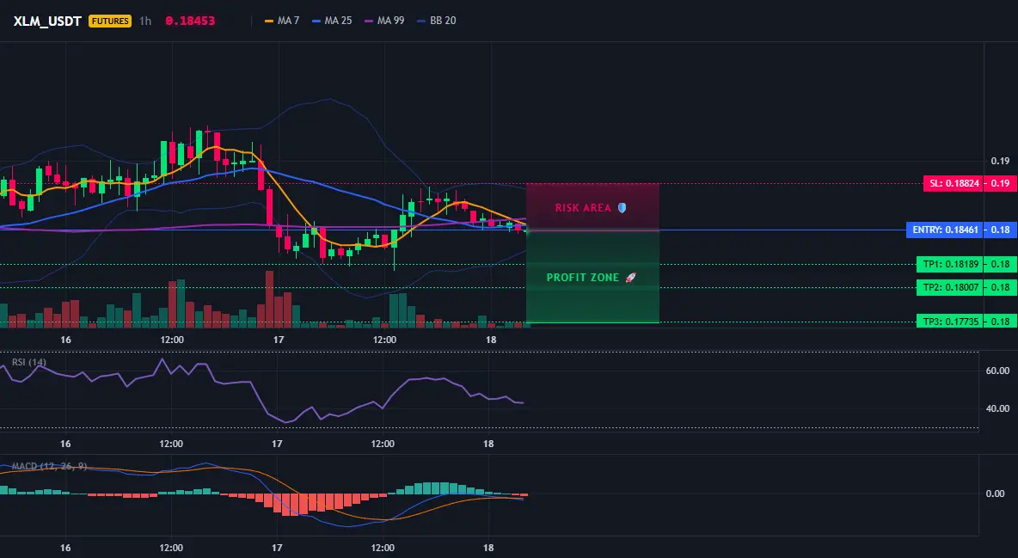Select the 1h timeframe label
This screenshot has height=558, width=1018.
[145, 21]
